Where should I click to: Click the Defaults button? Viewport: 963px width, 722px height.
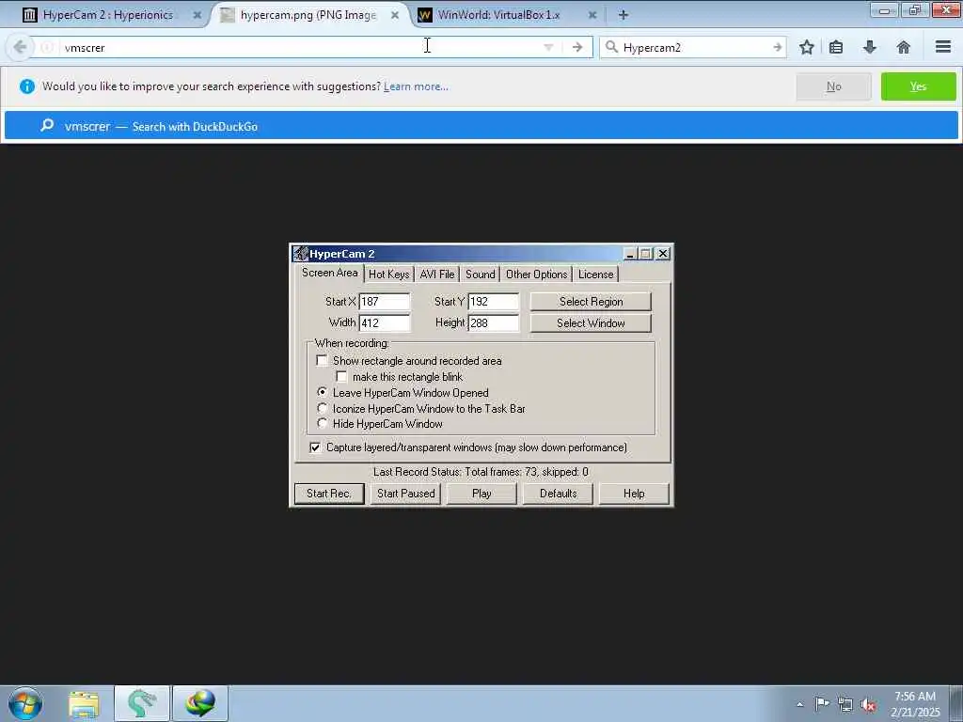558,494
